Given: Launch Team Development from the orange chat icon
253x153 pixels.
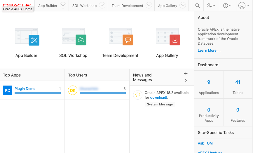Looking at the screenshot, I should [128, 40].
